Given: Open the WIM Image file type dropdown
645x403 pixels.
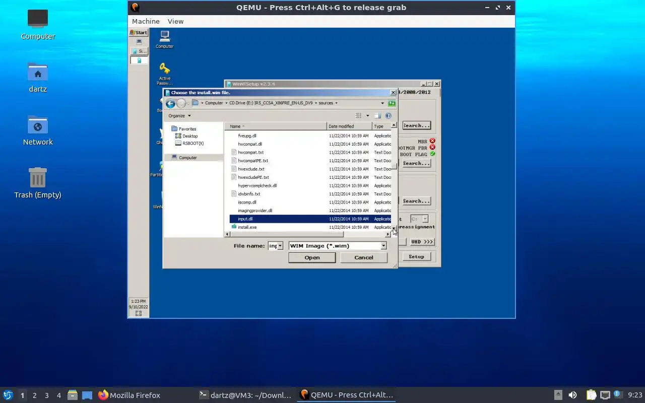Looking at the screenshot, I should pyautogui.click(x=383, y=246).
